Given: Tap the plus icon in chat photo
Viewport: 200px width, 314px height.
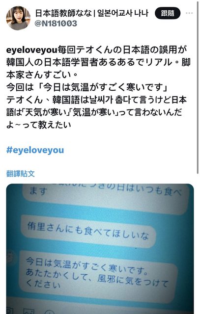Looking at the screenshot, I should point(49,312).
